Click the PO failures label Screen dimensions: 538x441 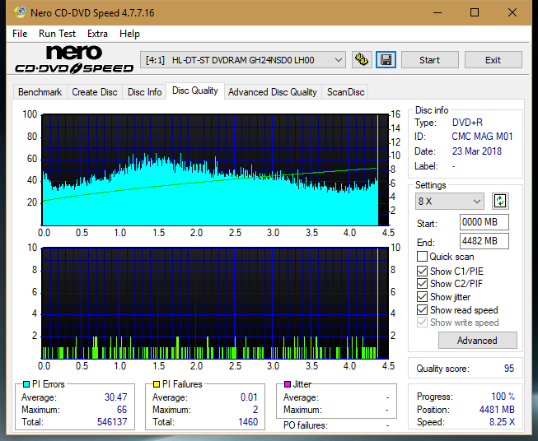coord(306,425)
